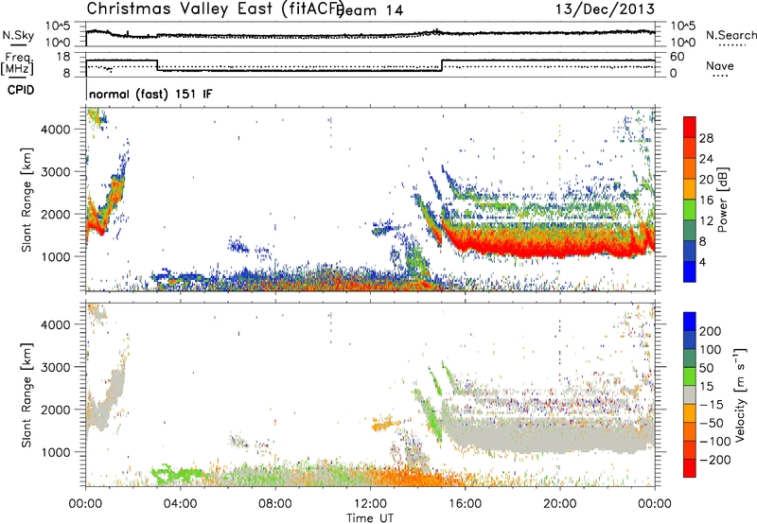Click the "2000" tick on the velocity panel
The width and height of the screenshot is (757, 524).
coord(56,410)
